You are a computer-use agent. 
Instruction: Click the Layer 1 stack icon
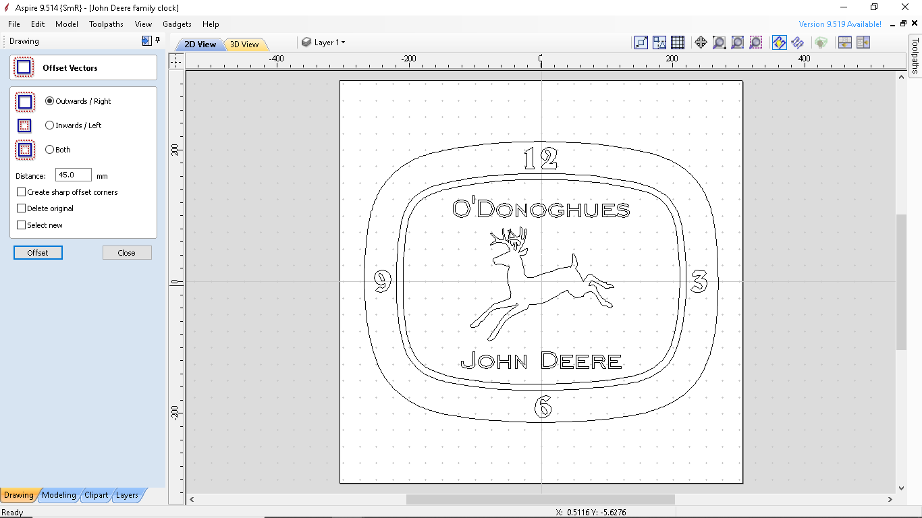pyautogui.click(x=307, y=42)
